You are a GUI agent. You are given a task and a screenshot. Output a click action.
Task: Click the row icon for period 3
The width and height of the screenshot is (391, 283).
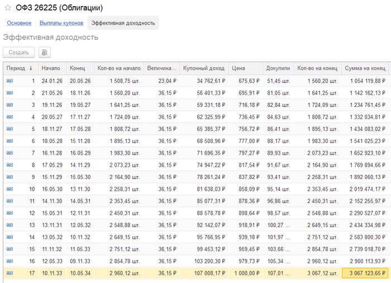pos(9,105)
